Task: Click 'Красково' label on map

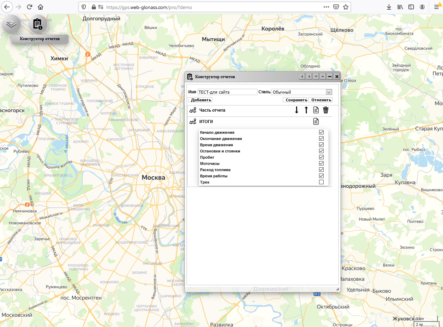Action: [353, 268]
